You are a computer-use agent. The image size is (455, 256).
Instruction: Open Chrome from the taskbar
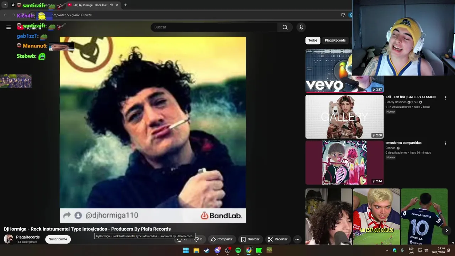click(x=248, y=250)
